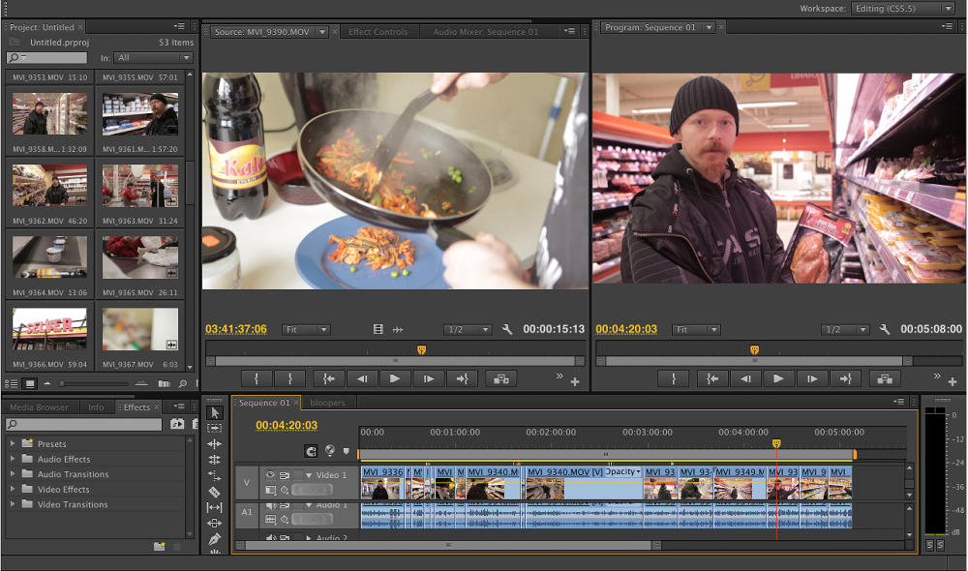Switch to the bloopers sequence tab

coord(327,403)
